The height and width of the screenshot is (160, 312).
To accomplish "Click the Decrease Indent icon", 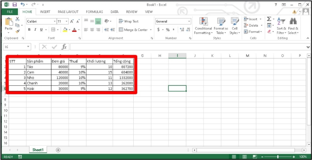I will coord(106,30).
